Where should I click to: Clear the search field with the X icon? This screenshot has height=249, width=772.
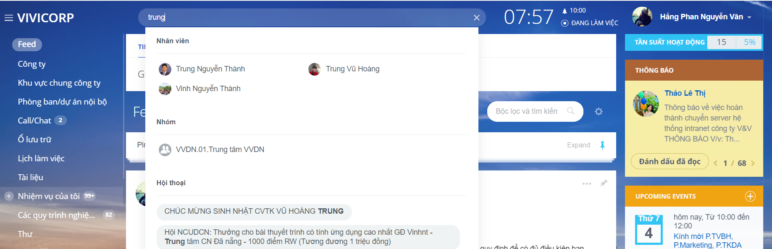[477, 18]
